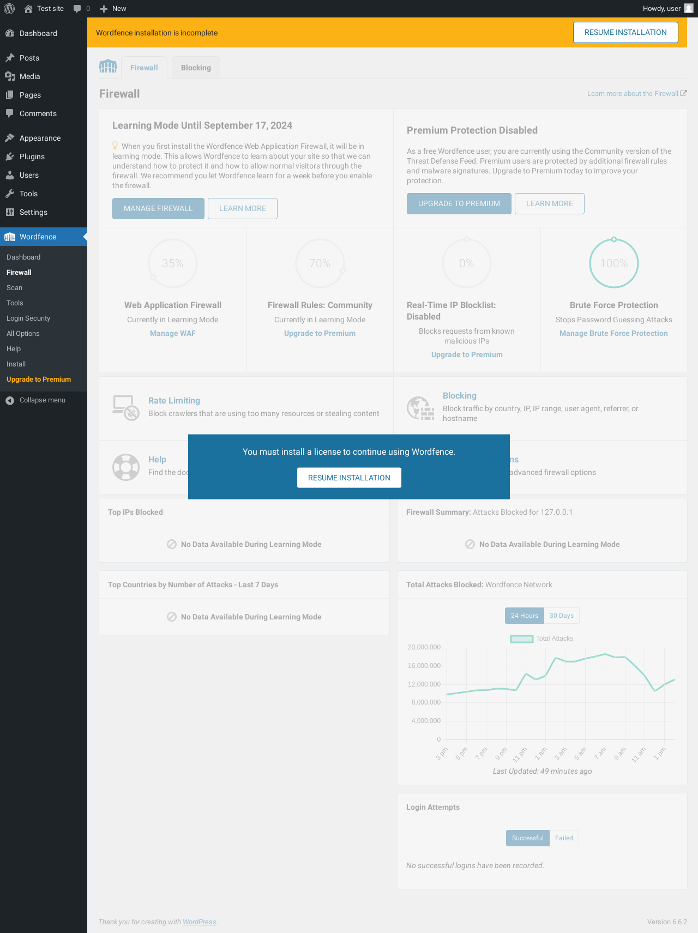Show Failed login attempts
The image size is (698, 933).
(564, 838)
